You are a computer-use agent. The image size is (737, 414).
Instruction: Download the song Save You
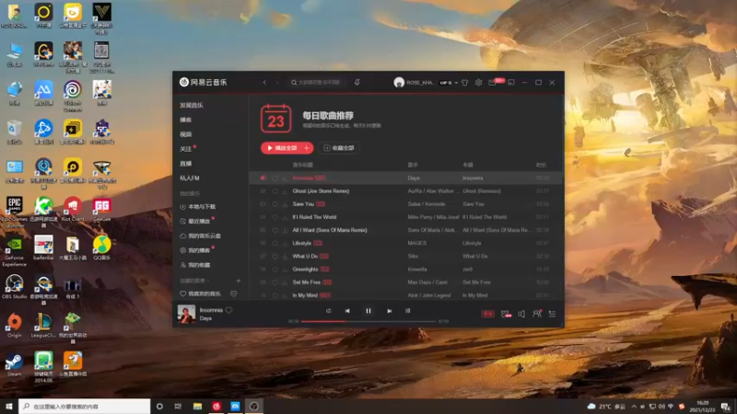pyautogui.click(x=285, y=204)
